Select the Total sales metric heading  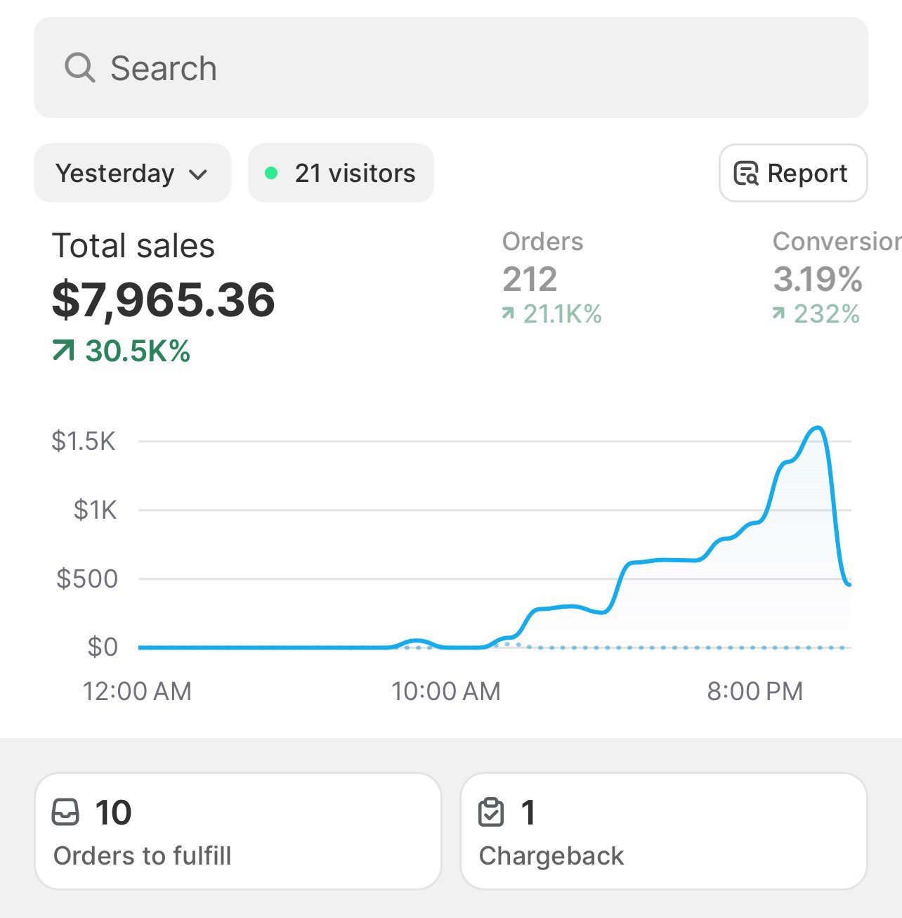(133, 246)
